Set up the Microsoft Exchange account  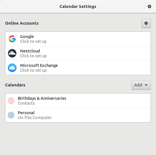(x=78, y=68)
